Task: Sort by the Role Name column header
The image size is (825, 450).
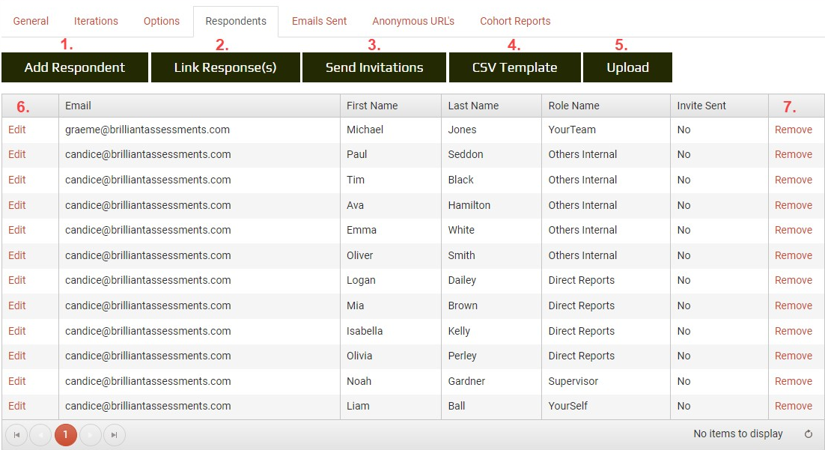Action: (573, 106)
